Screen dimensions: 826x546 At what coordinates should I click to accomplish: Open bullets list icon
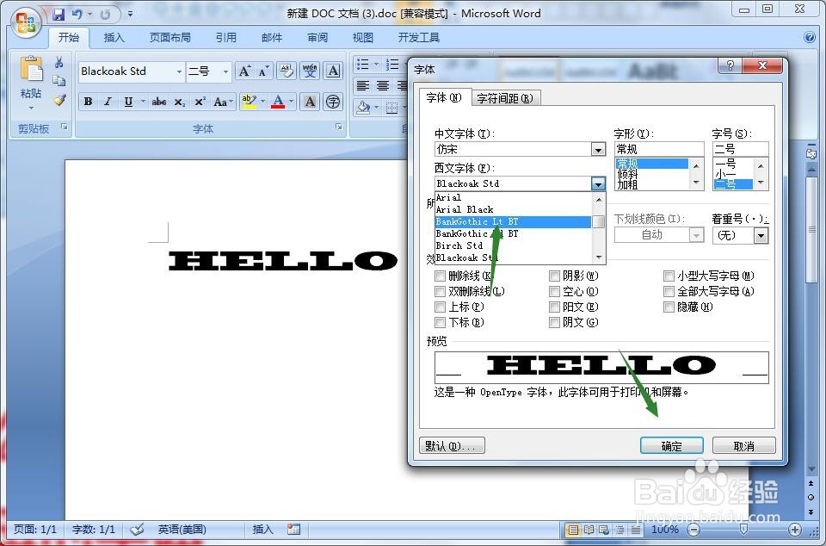point(362,65)
